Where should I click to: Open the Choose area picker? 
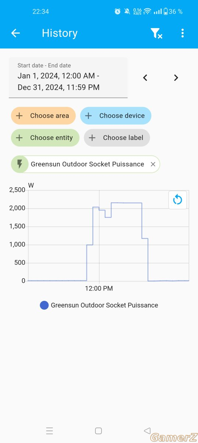[43, 116]
